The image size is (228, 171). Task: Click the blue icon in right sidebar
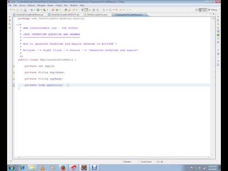[x=218, y=31]
